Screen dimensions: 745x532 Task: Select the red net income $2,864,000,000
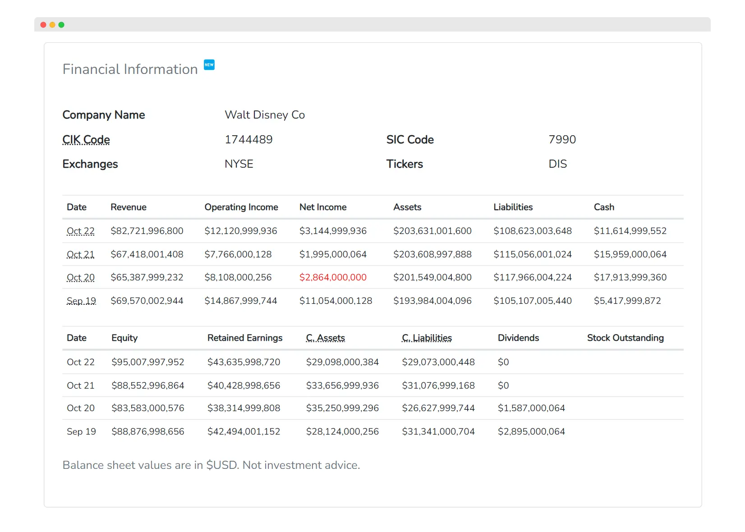click(333, 277)
